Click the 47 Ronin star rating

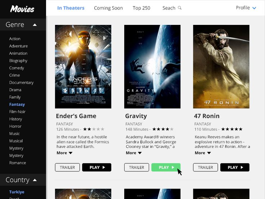tap(232, 129)
